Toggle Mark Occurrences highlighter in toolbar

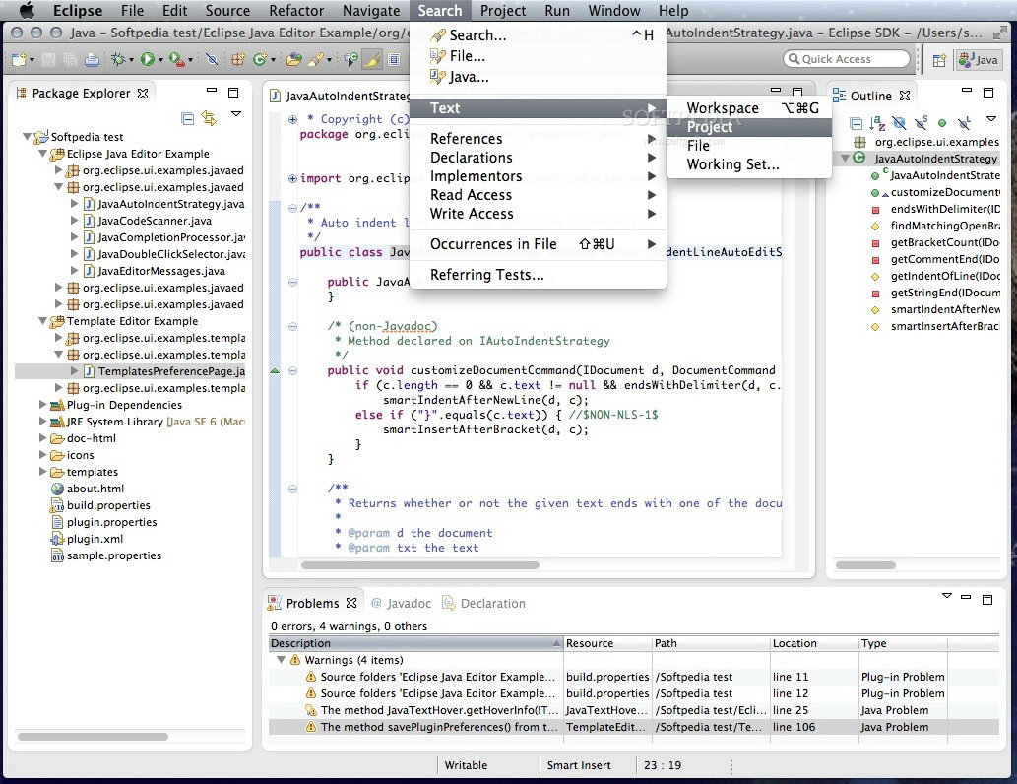[x=372, y=60]
